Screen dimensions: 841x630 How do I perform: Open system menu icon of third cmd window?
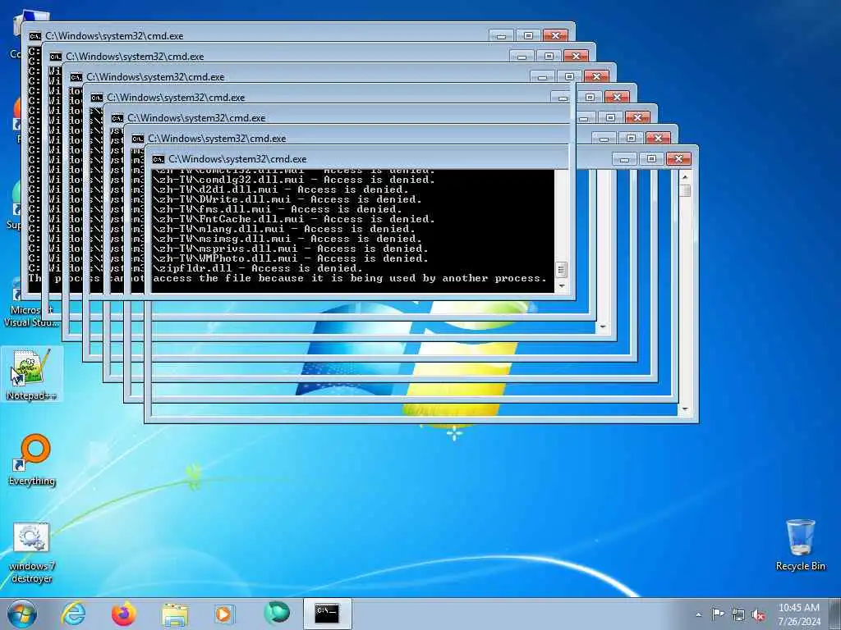[x=76, y=77]
